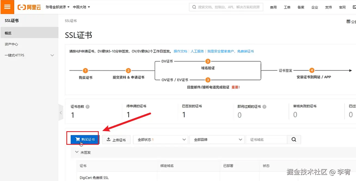Screen dimensions: 356x181
Task: Open the 人工服务 link
Action: (x=197, y=51)
